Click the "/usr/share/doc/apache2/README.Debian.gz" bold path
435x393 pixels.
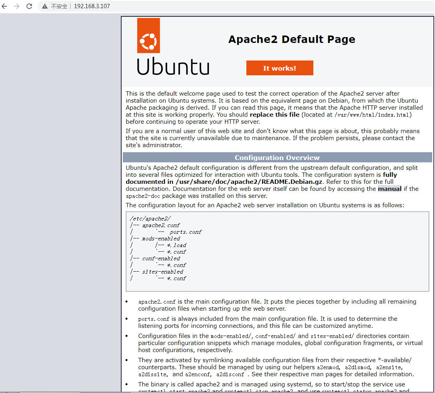coord(249,182)
